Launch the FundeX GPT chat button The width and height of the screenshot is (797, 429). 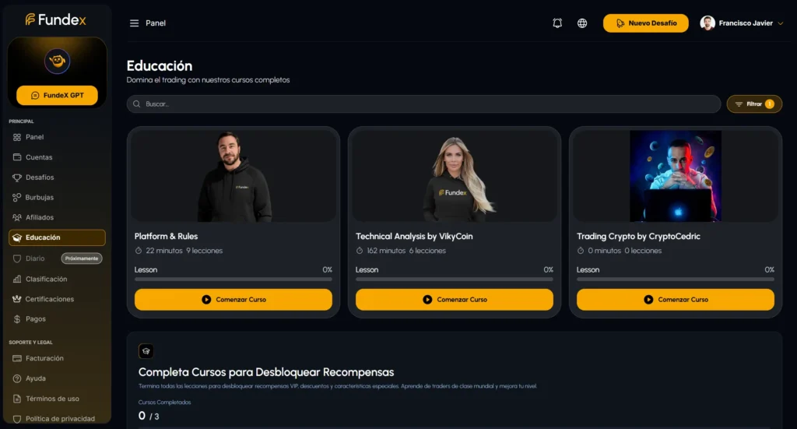click(x=57, y=95)
